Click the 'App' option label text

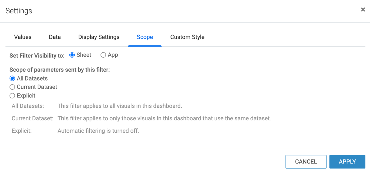[113, 55]
